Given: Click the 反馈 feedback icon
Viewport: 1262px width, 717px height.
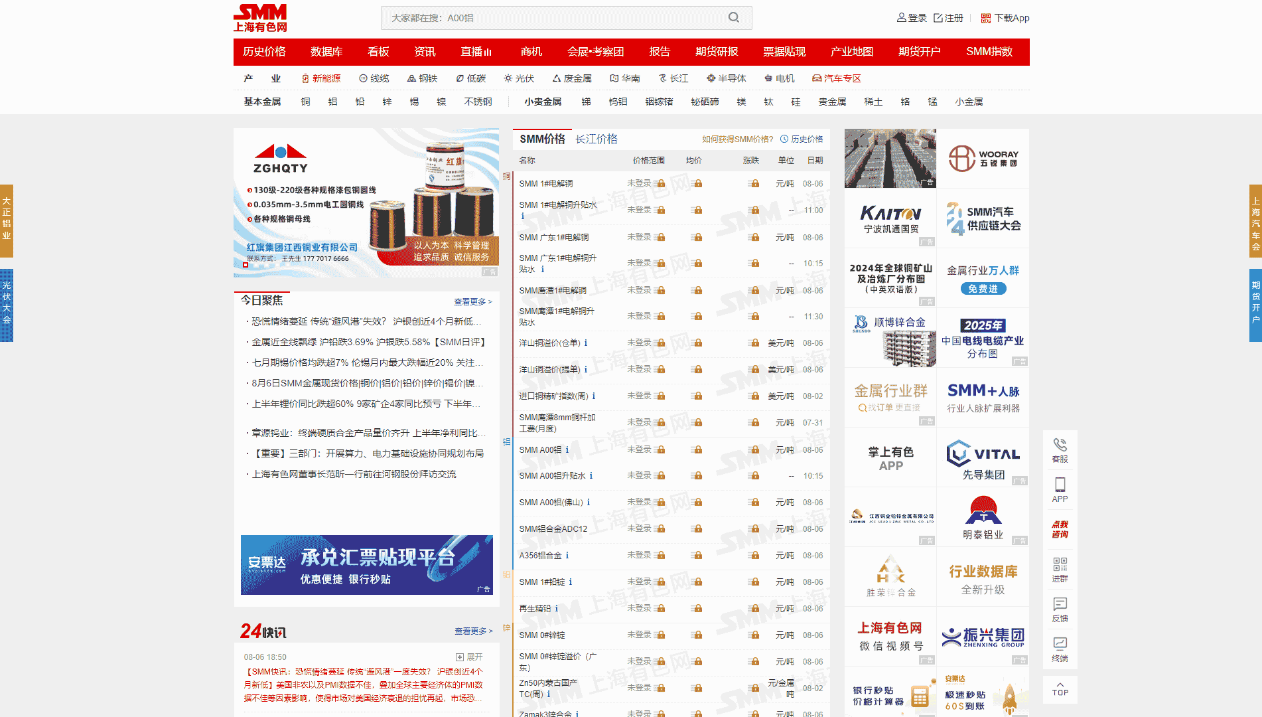Looking at the screenshot, I should [1060, 603].
